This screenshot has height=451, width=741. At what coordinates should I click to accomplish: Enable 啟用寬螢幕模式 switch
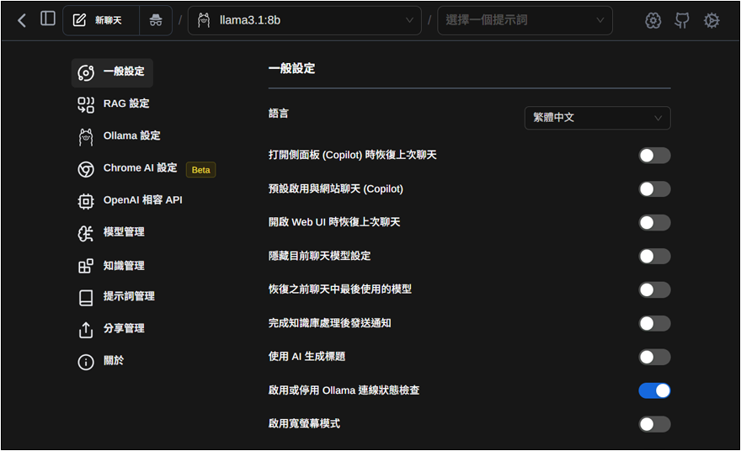pyautogui.click(x=654, y=424)
